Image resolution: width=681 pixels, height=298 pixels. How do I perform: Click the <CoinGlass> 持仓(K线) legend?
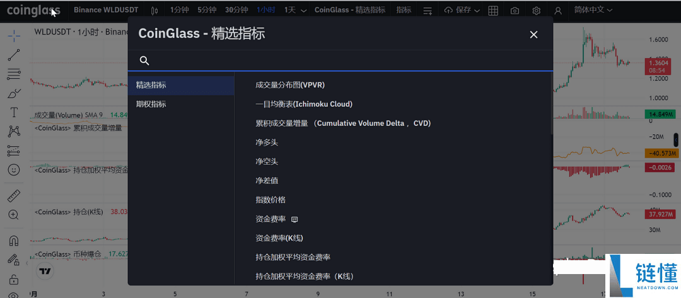(x=68, y=212)
